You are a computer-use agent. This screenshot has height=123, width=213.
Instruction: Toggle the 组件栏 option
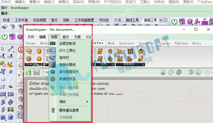[x=70, y=58]
